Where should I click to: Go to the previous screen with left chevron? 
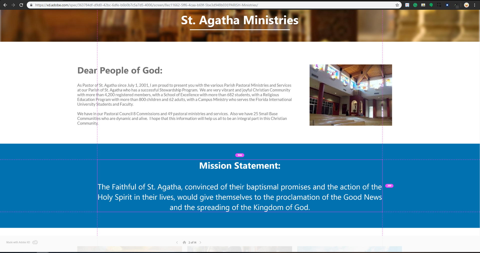click(177, 242)
